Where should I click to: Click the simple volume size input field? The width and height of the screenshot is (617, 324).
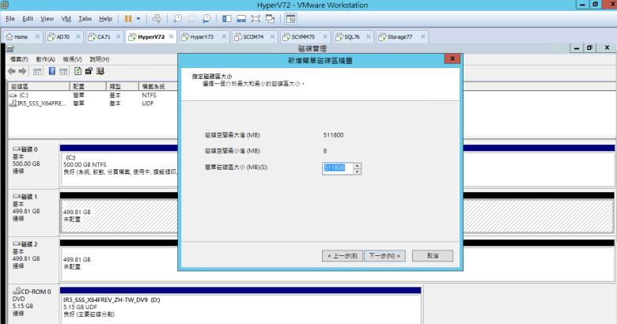[337, 168]
